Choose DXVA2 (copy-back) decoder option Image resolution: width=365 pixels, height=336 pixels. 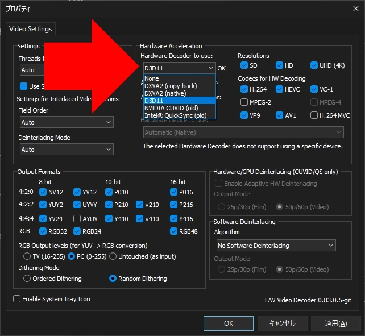[180, 86]
